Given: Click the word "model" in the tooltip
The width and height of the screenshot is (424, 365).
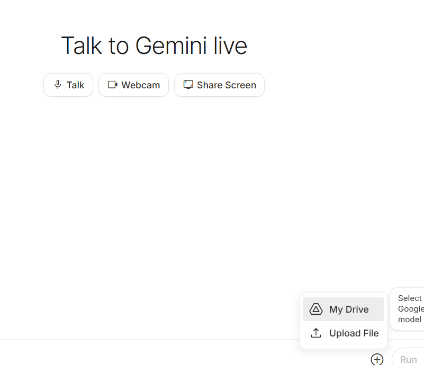Looking at the screenshot, I should click(x=409, y=320).
